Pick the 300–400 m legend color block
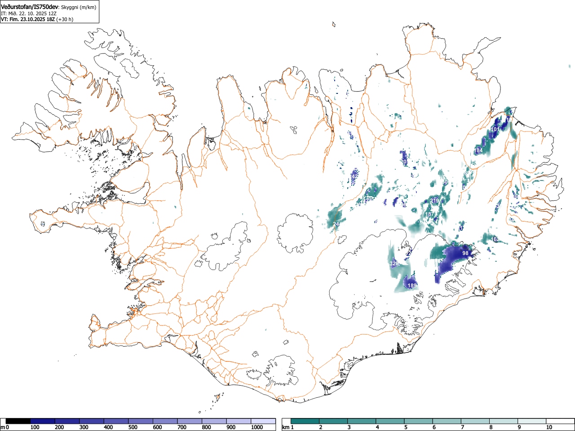This screenshot has height=431, width=575. point(92,421)
